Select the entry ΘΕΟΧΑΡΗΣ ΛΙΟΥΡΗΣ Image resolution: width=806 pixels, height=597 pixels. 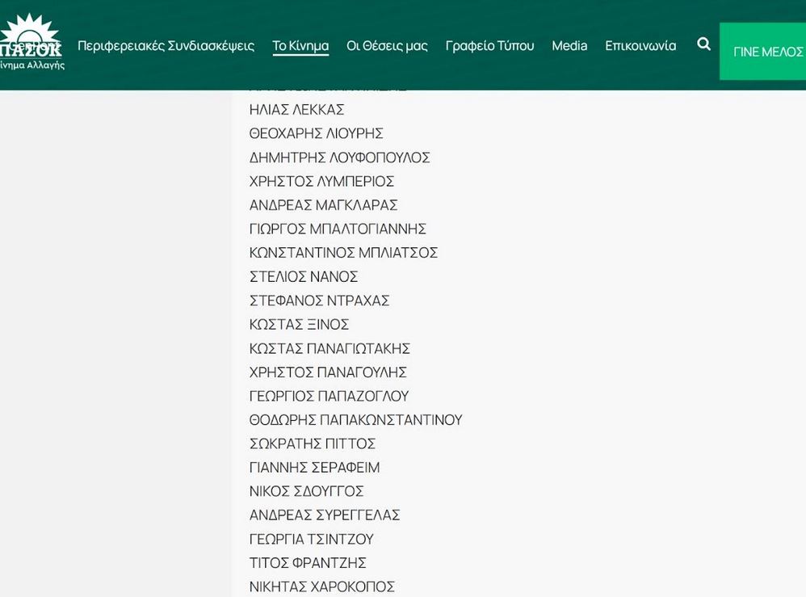pyautogui.click(x=316, y=133)
